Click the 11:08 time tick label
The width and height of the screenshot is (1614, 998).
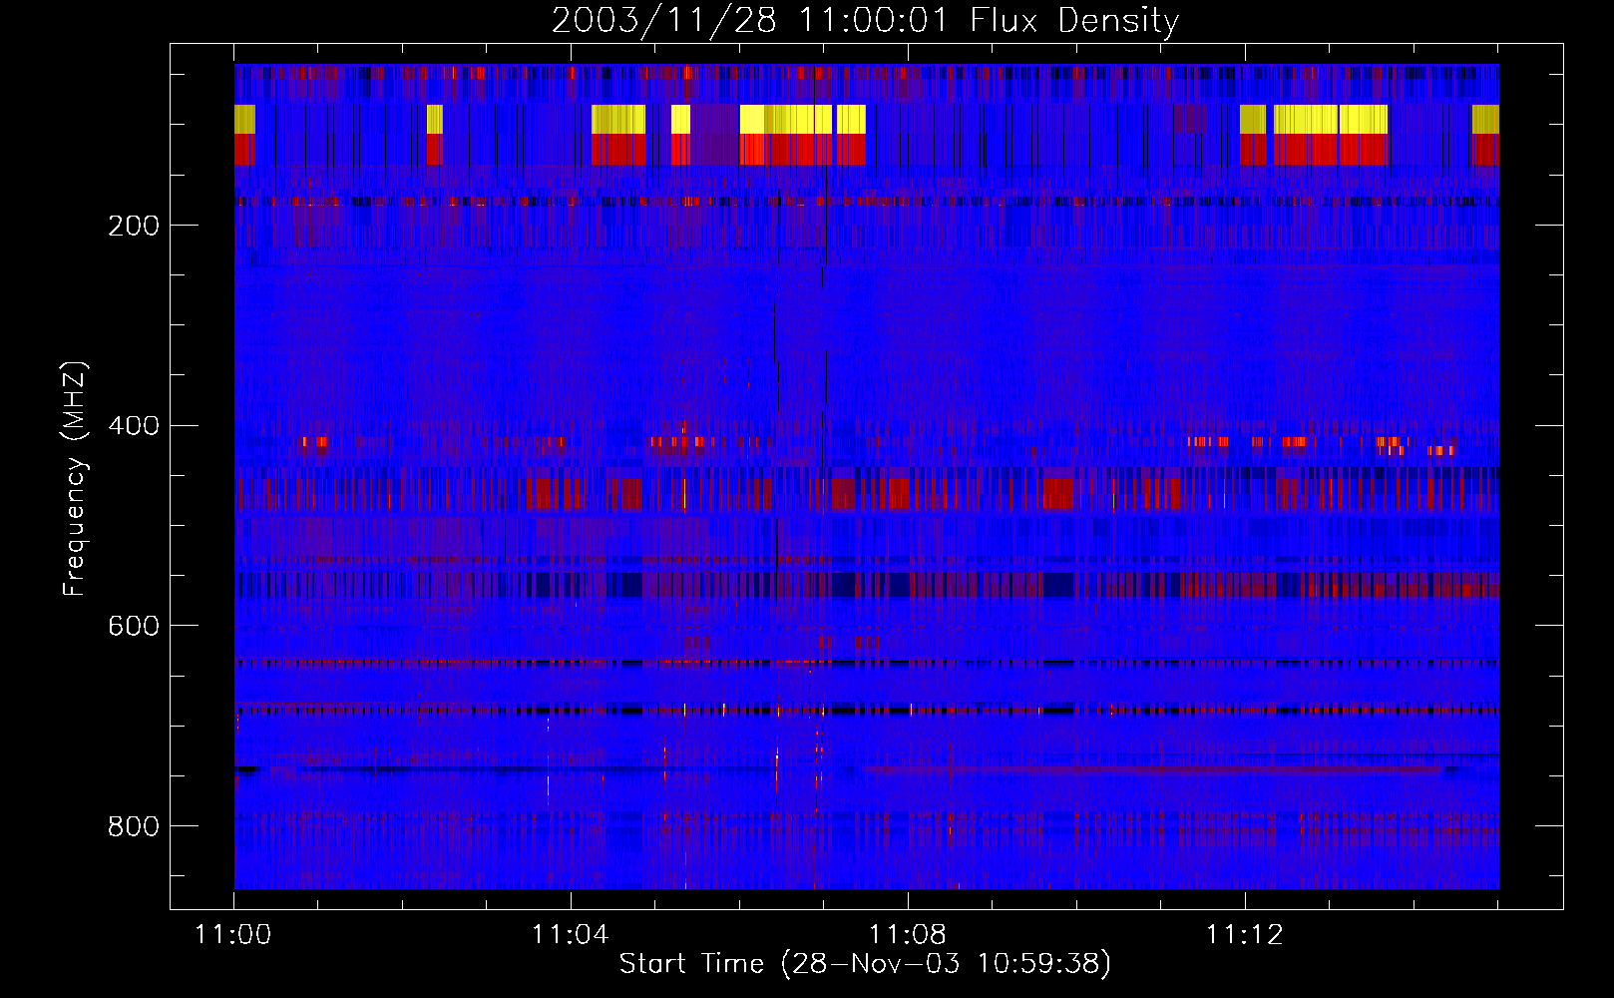[x=908, y=934]
